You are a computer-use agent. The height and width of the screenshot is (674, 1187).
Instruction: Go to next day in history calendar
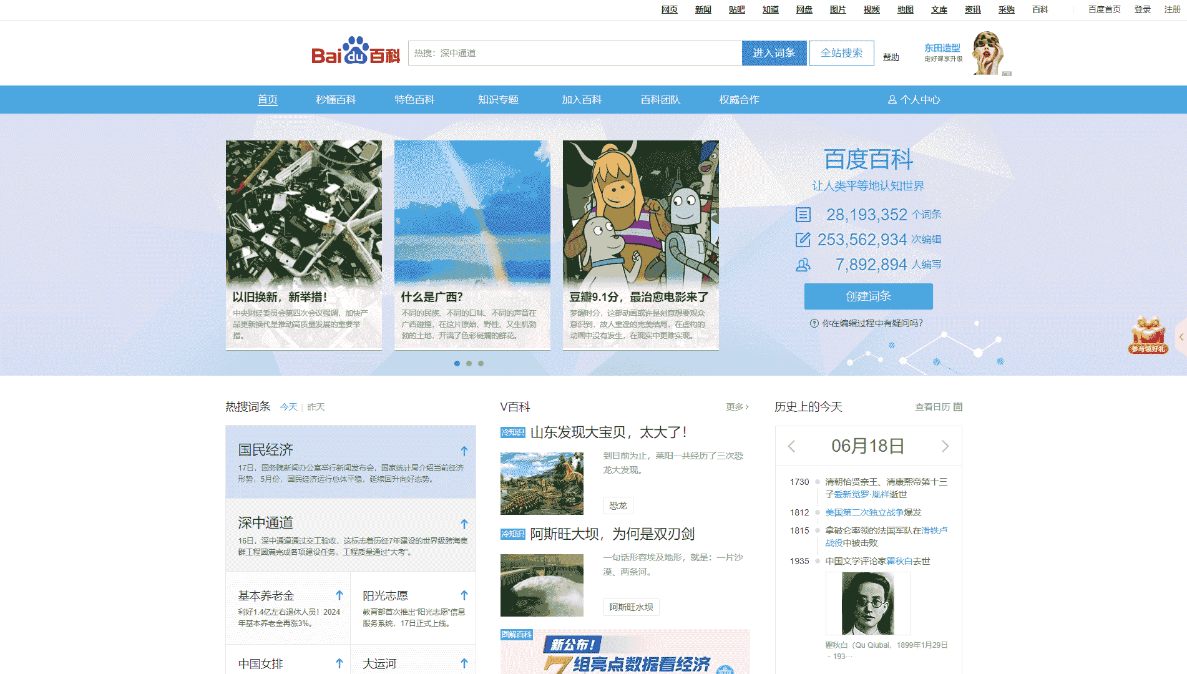[x=945, y=446]
